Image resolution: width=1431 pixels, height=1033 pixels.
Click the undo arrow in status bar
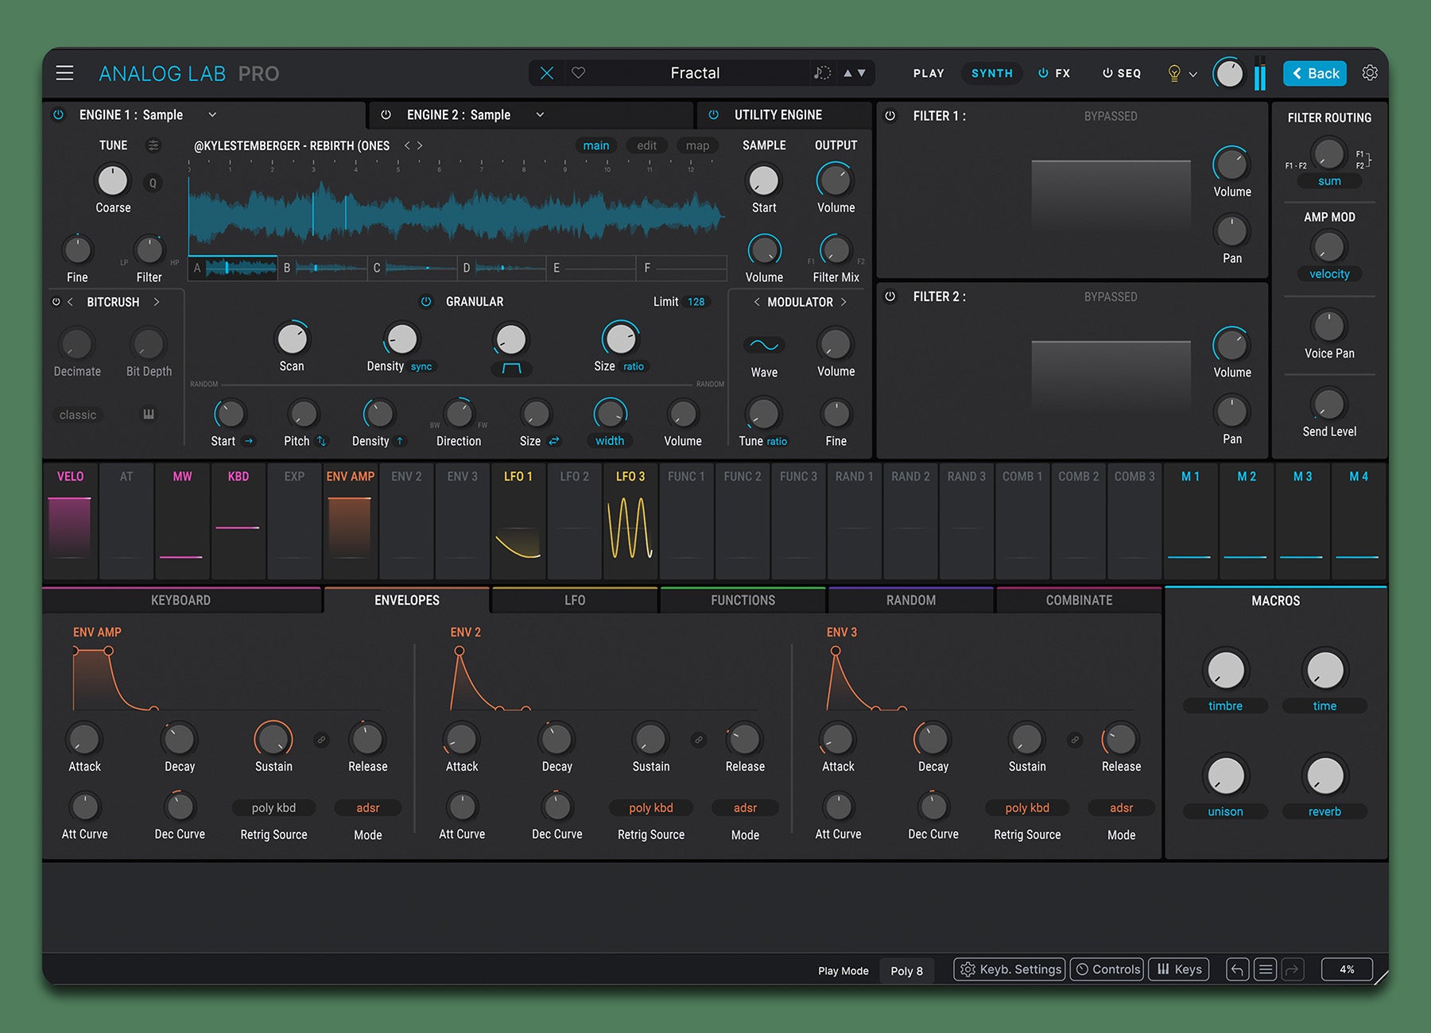(x=1237, y=969)
